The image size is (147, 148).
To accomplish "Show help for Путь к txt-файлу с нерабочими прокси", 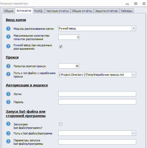I will point(8,74).
